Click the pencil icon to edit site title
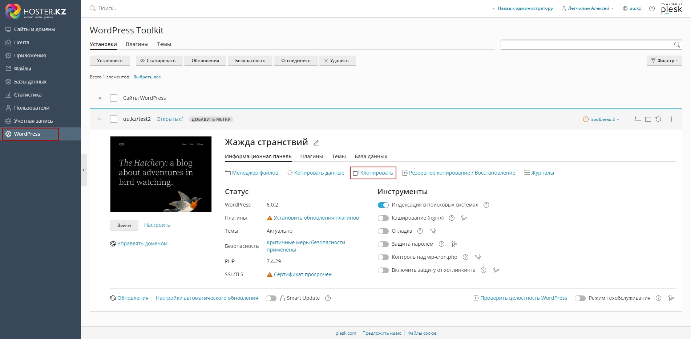The image size is (691, 339). coord(316,143)
